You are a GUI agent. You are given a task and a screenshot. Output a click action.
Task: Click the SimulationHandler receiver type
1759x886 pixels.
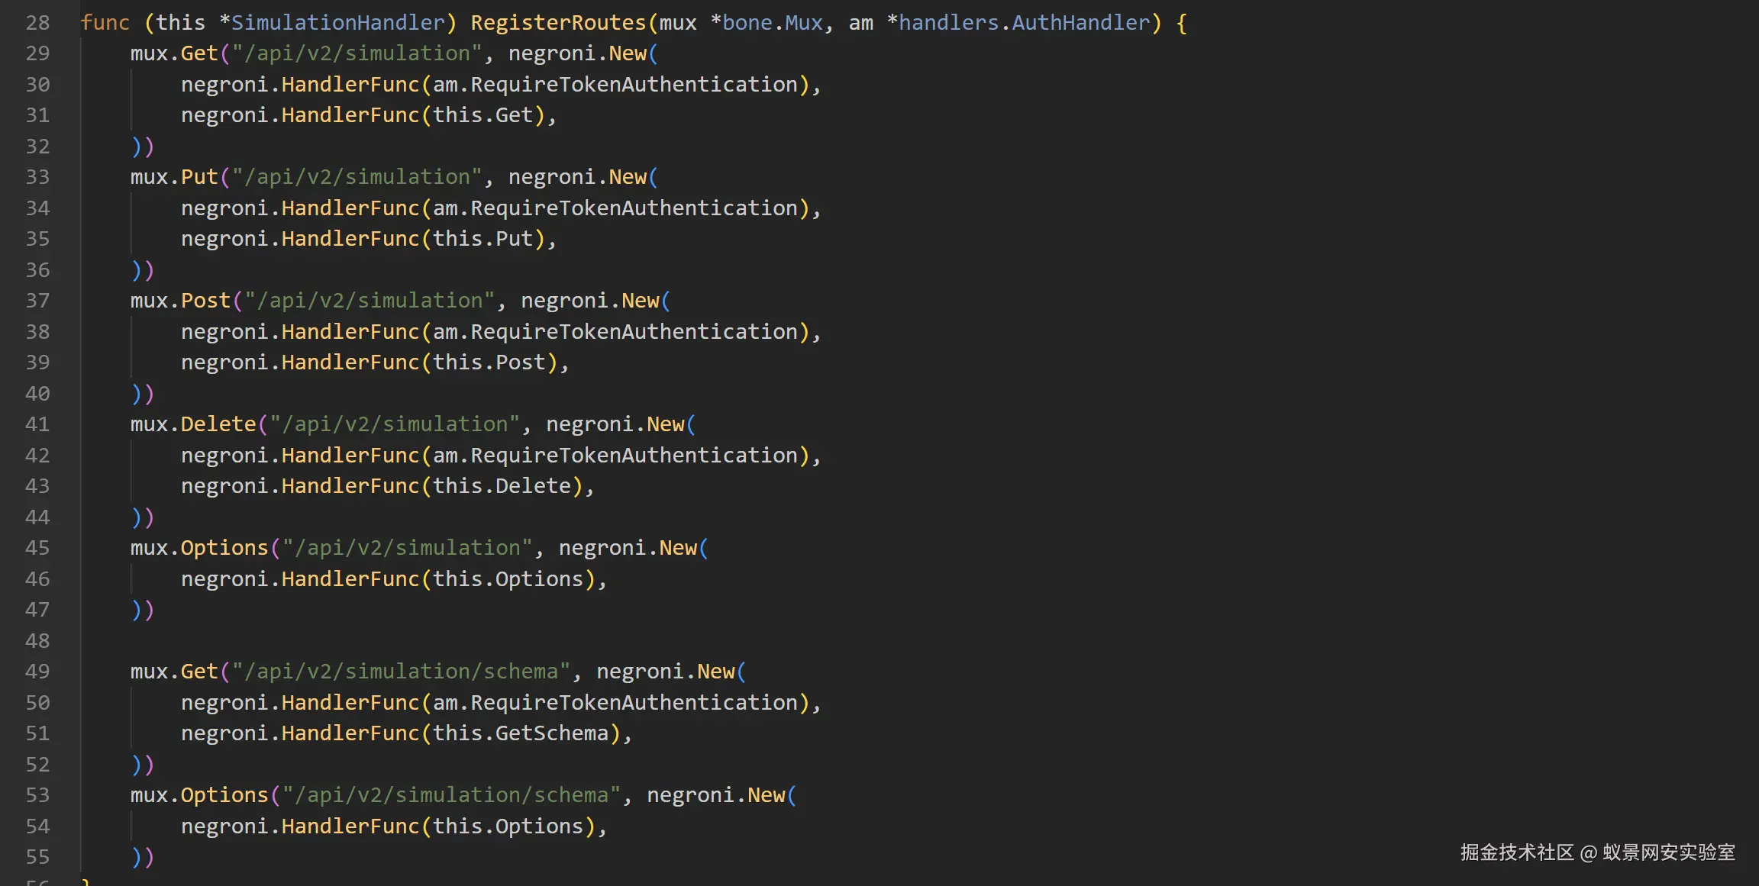(x=337, y=23)
